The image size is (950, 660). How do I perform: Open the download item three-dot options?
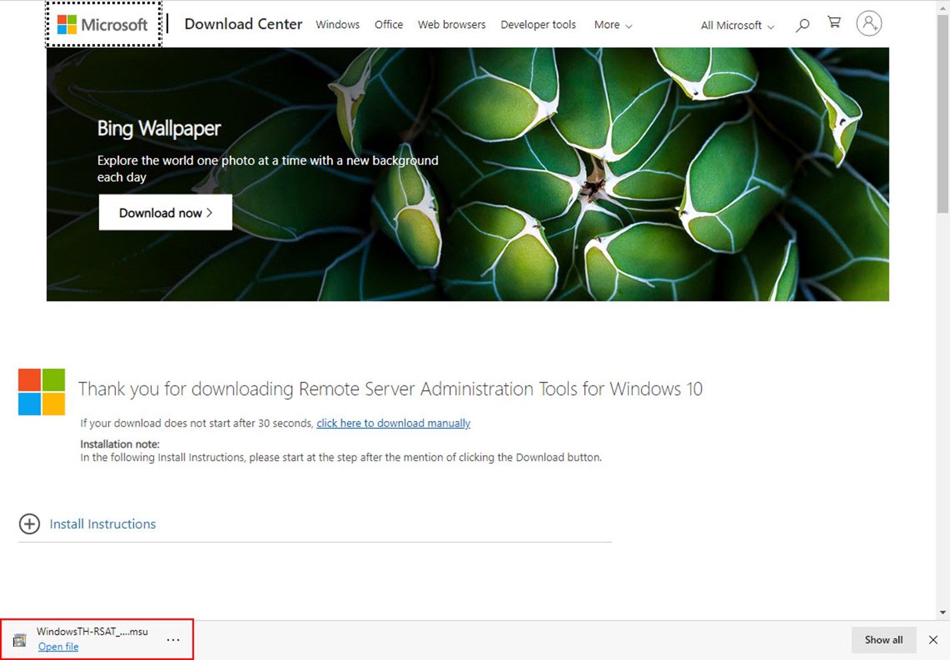pyautogui.click(x=173, y=640)
